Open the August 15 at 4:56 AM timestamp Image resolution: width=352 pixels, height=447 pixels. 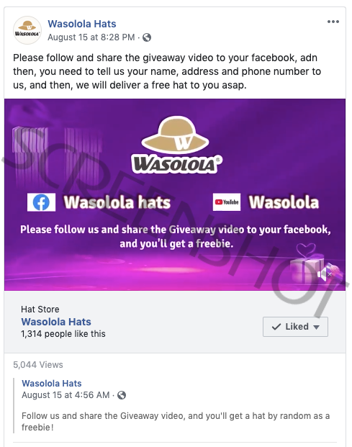click(x=66, y=395)
